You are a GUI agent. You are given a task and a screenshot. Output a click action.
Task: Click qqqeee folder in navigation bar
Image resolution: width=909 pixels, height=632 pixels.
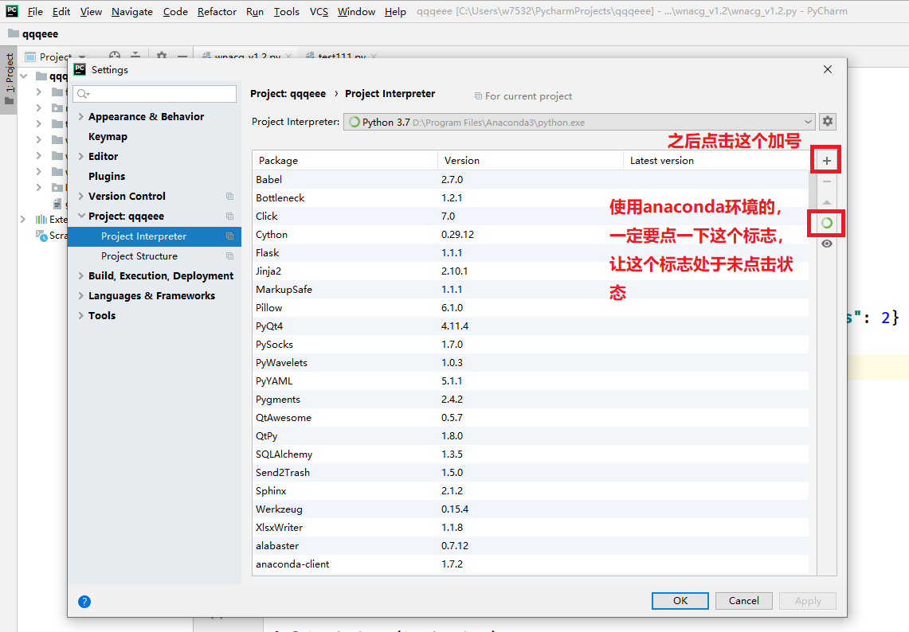tap(33, 33)
